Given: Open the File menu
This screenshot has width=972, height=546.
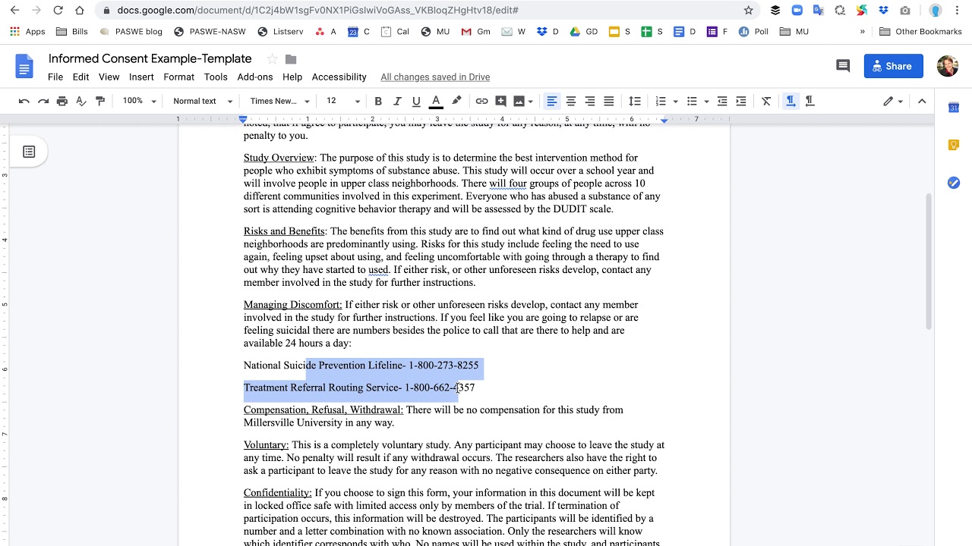Looking at the screenshot, I should click(55, 77).
